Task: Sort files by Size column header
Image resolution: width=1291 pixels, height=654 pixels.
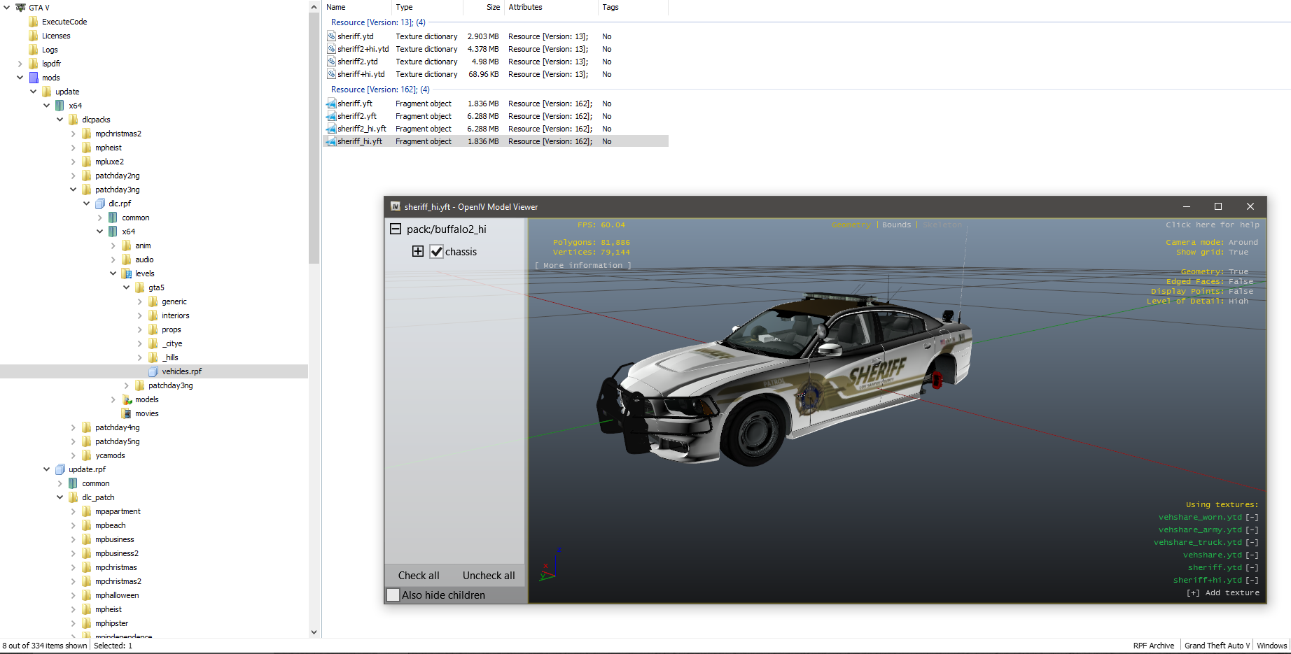Action: point(493,7)
